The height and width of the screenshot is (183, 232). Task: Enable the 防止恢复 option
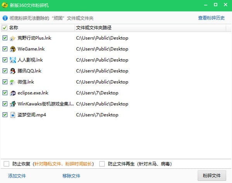point(7,164)
